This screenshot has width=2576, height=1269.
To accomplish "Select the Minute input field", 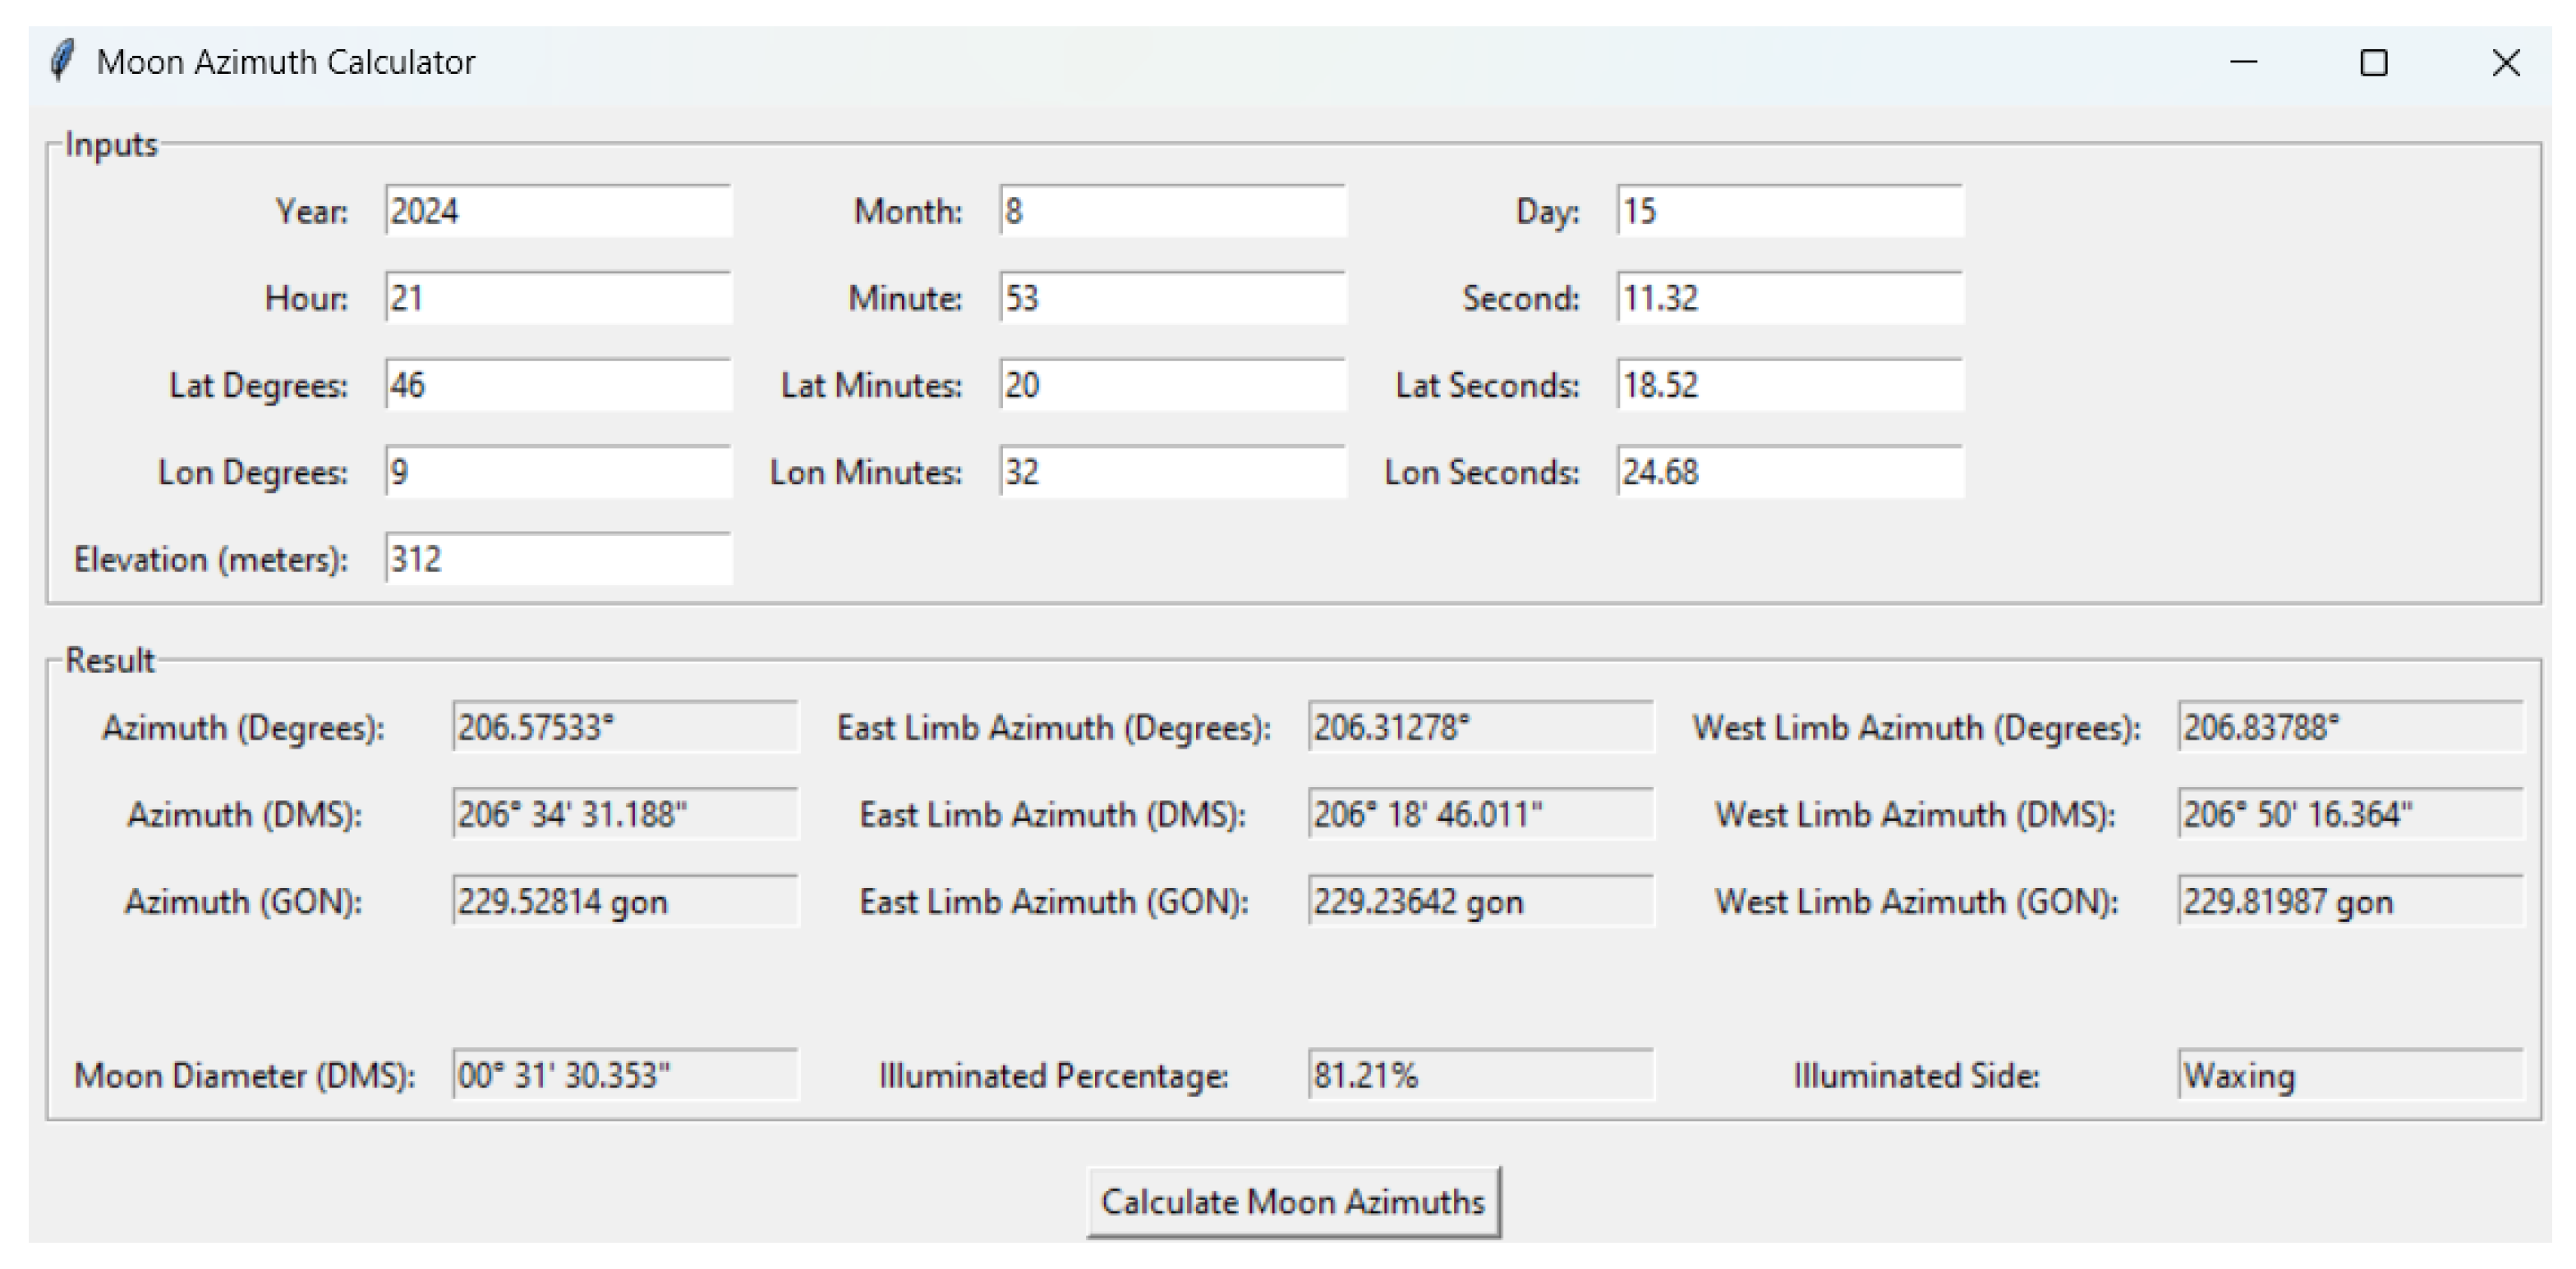I will [x=1172, y=298].
